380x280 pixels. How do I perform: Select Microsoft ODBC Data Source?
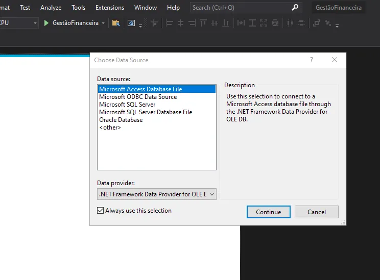[157, 97]
